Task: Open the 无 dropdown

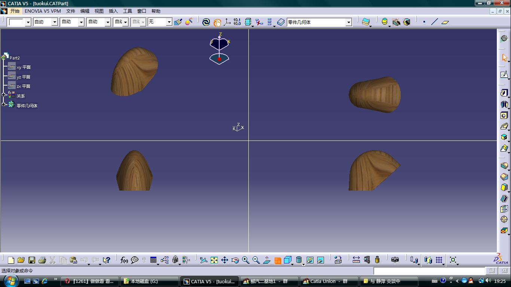Action: click(x=169, y=22)
